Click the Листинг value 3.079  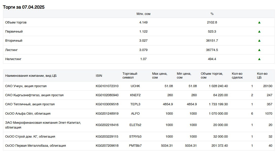tap(143, 50)
